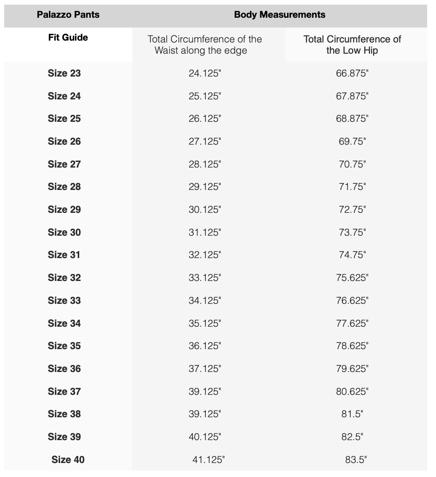Click the Waist circumference column header
The width and height of the screenshot is (436, 477).
[204, 45]
